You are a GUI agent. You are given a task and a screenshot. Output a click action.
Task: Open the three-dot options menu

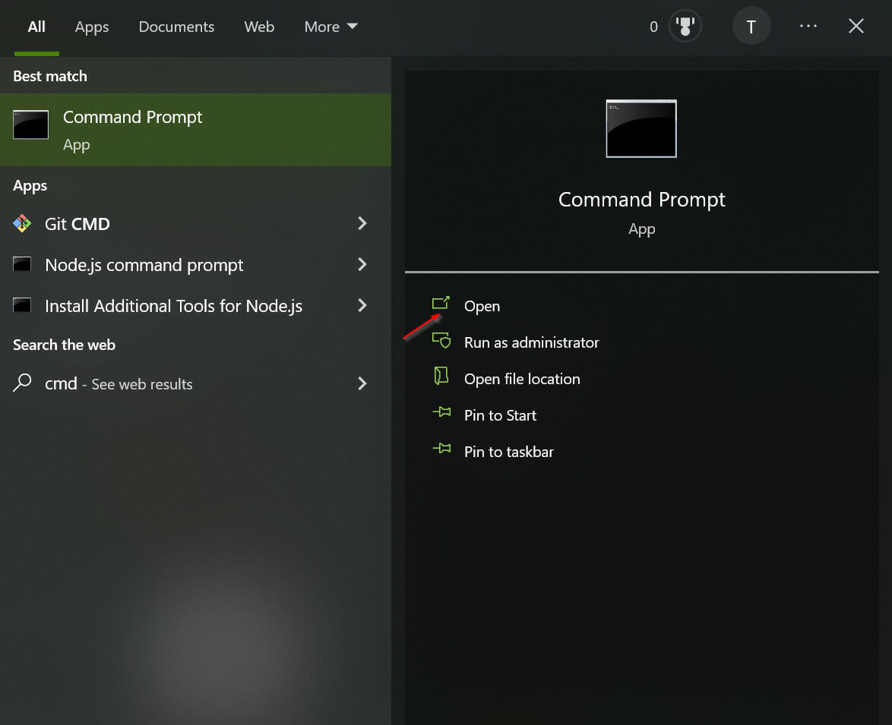pyautogui.click(x=808, y=26)
